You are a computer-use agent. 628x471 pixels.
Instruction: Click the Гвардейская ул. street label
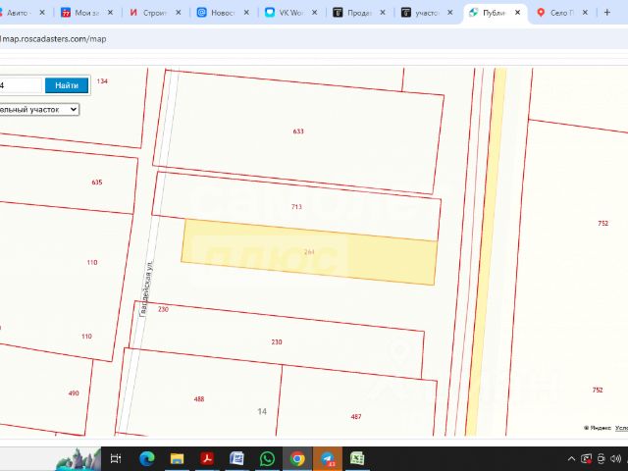(x=146, y=288)
